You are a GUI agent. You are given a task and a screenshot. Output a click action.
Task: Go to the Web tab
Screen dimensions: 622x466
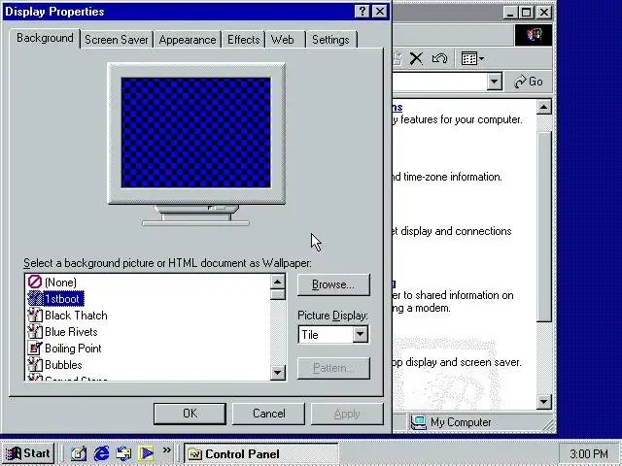coord(286,40)
